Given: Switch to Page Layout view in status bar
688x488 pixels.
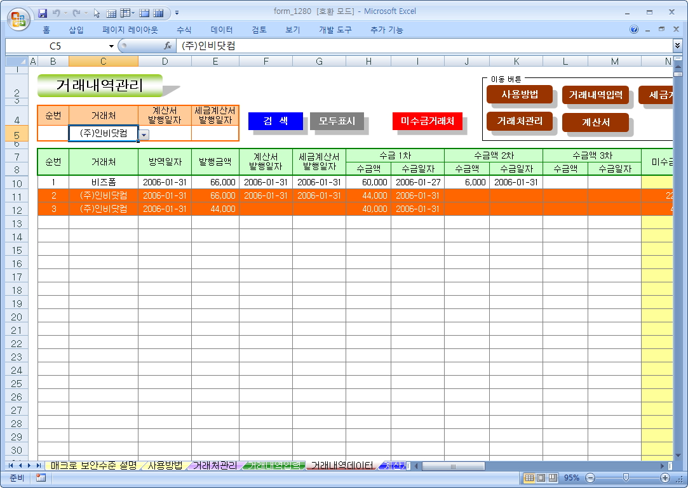Looking at the screenshot, I should click(541, 478).
